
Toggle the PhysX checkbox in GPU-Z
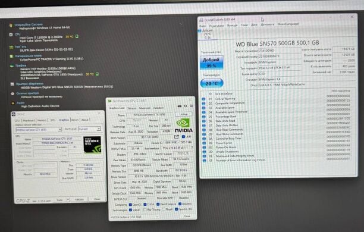click(x=164, y=209)
